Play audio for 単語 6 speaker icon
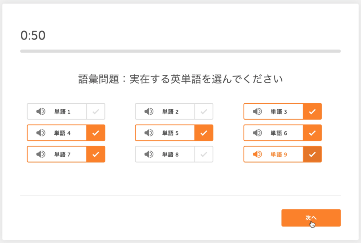Screen dimensions: 361x243 (x=257, y=133)
